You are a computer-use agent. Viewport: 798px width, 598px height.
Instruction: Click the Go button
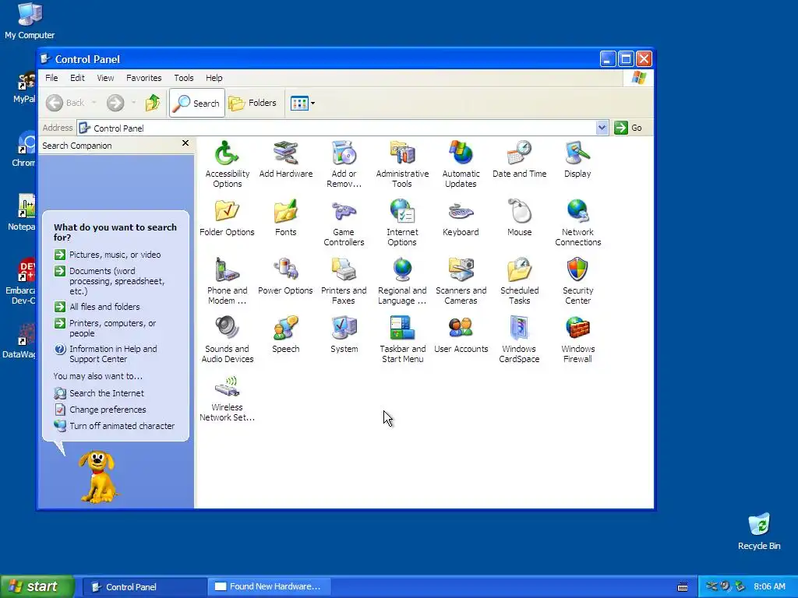coord(629,128)
